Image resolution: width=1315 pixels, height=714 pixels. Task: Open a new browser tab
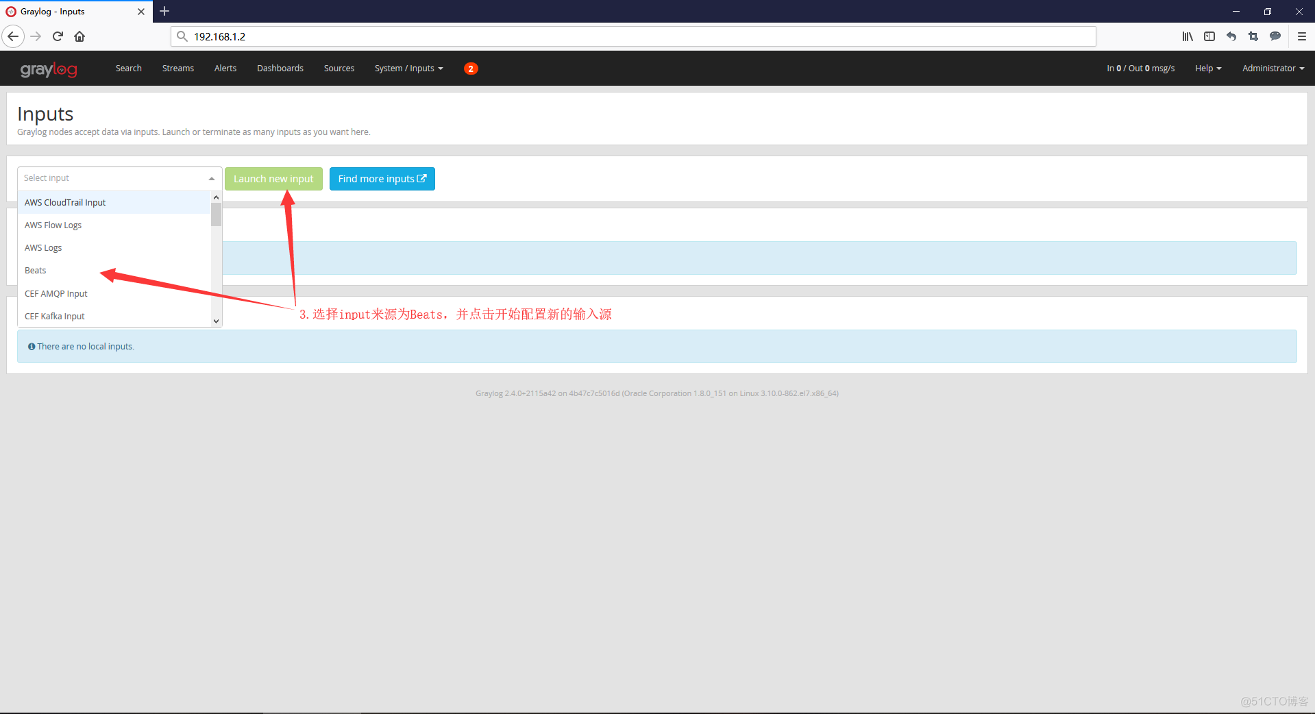pyautogui.click(x=164, y=11)
